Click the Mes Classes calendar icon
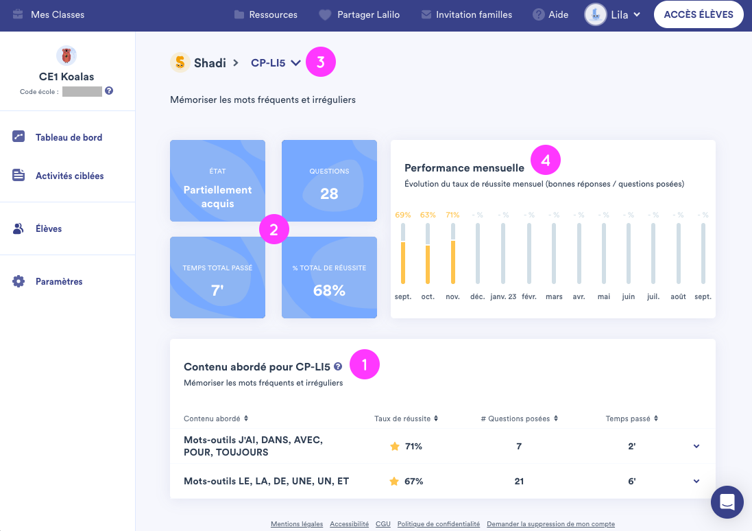This screenshot has height=531, width=752. (19, 14)
